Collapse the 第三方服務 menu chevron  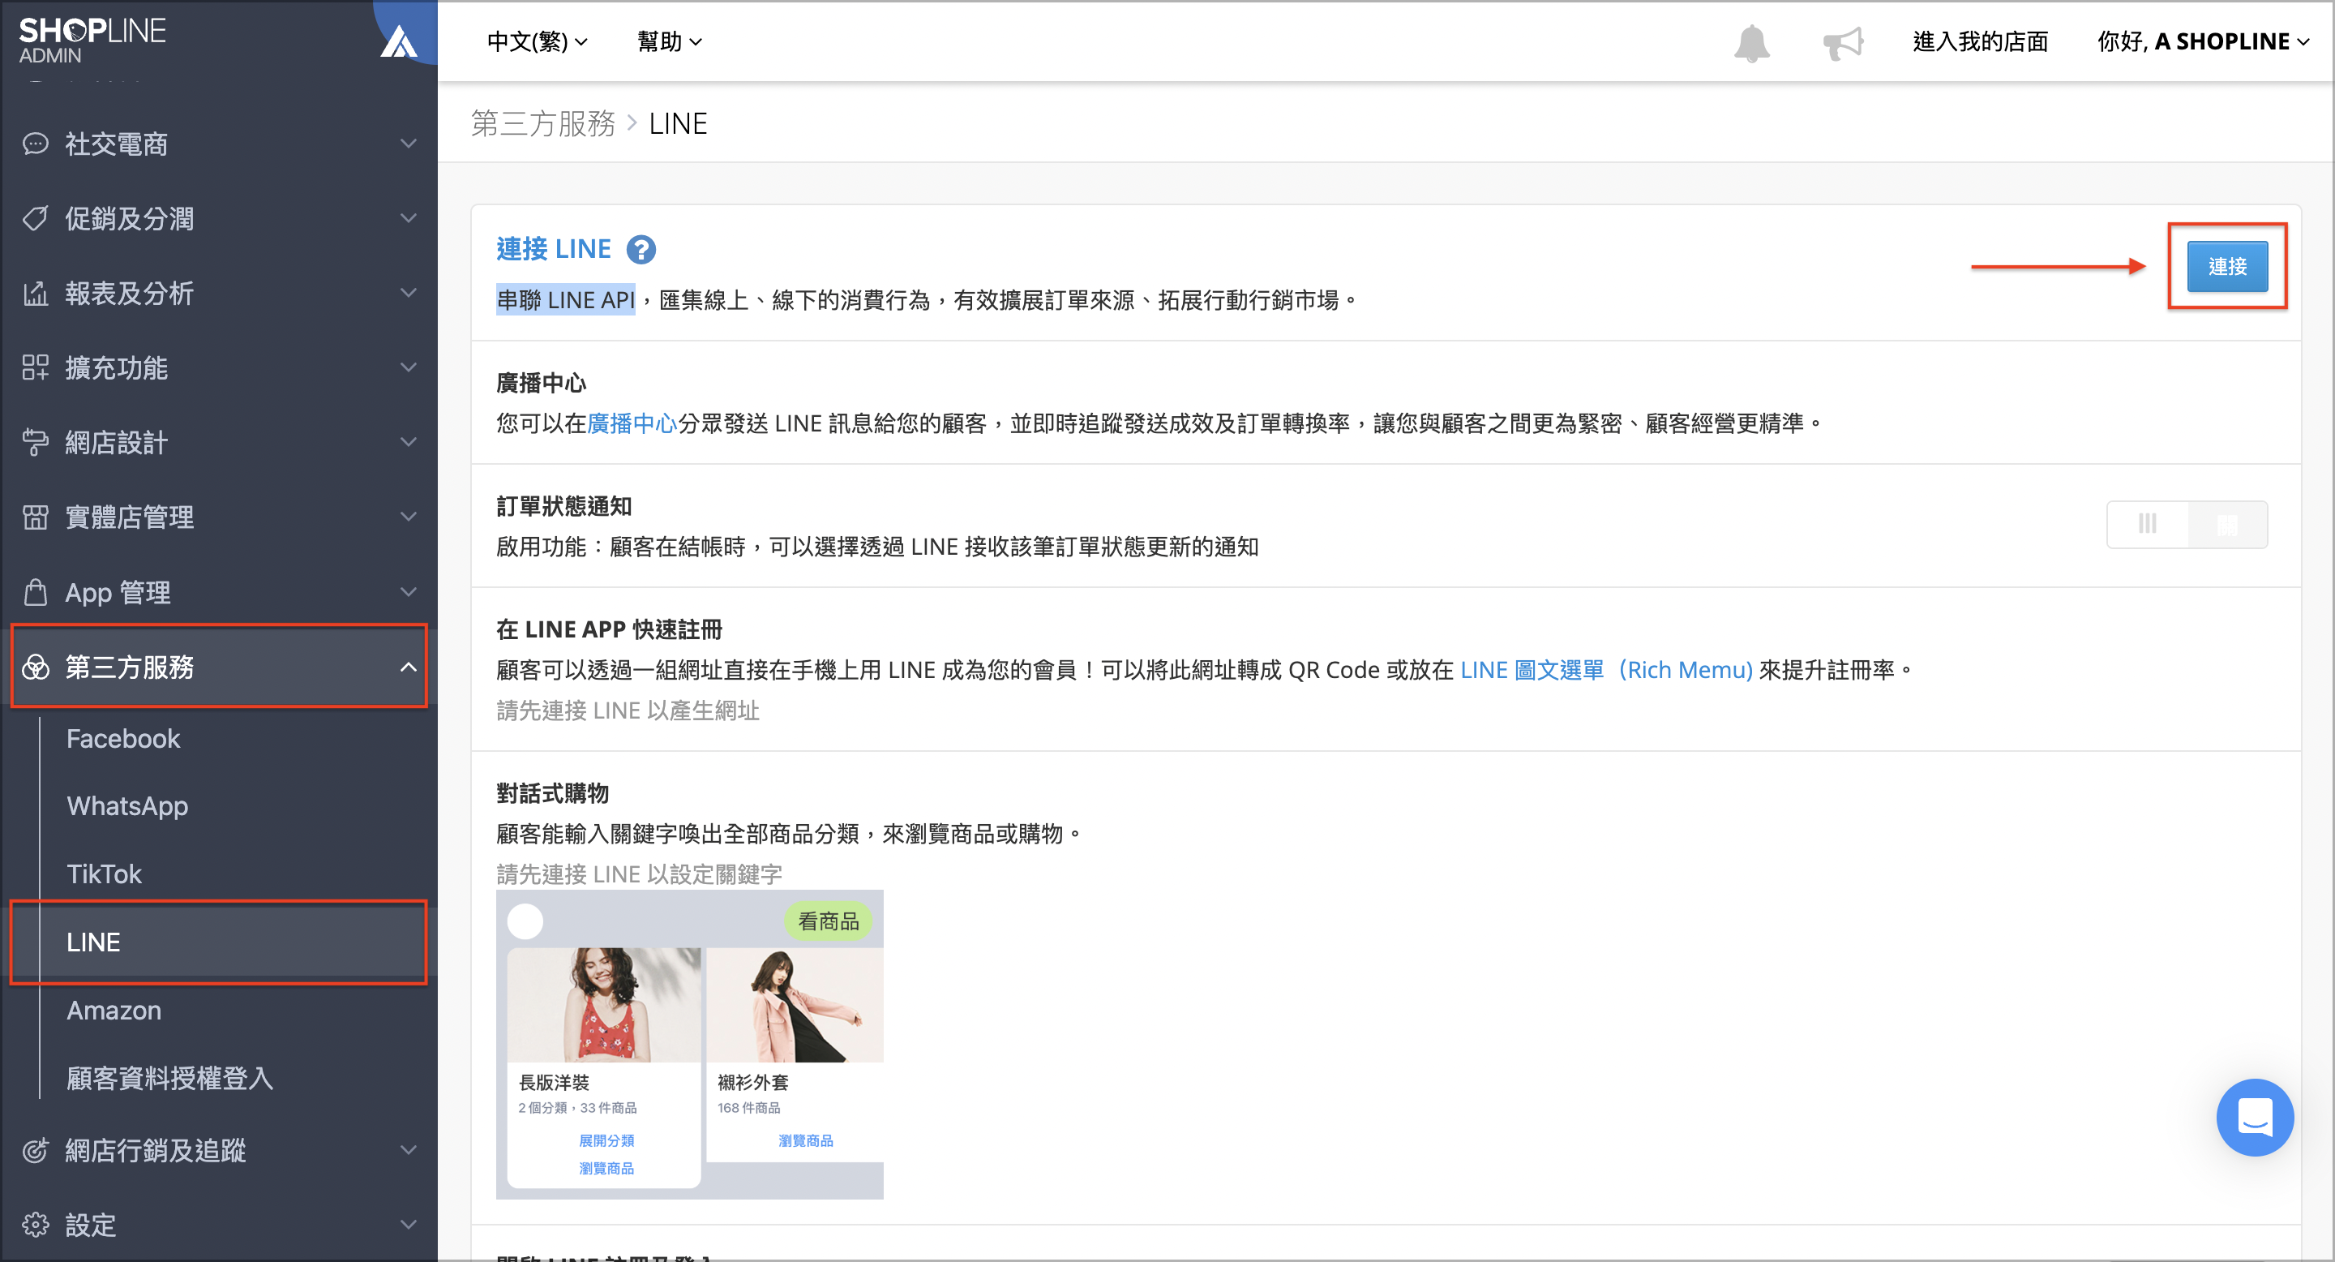tap(409, 667)
